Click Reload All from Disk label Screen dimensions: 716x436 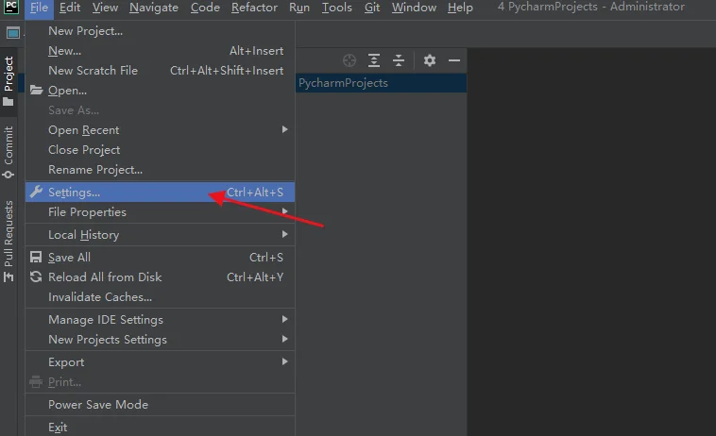point(105,277)
